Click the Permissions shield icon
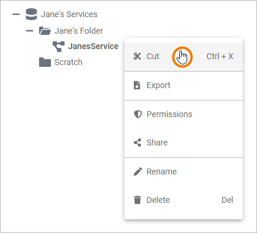 point(138,114)
